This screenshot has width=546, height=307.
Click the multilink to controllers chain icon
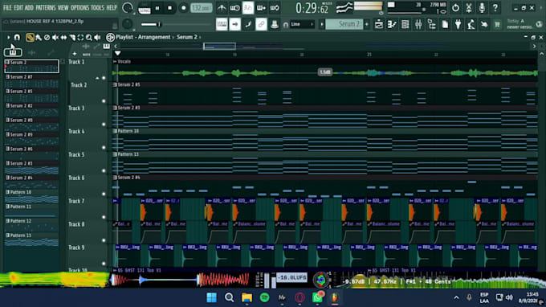coord(261,24)
